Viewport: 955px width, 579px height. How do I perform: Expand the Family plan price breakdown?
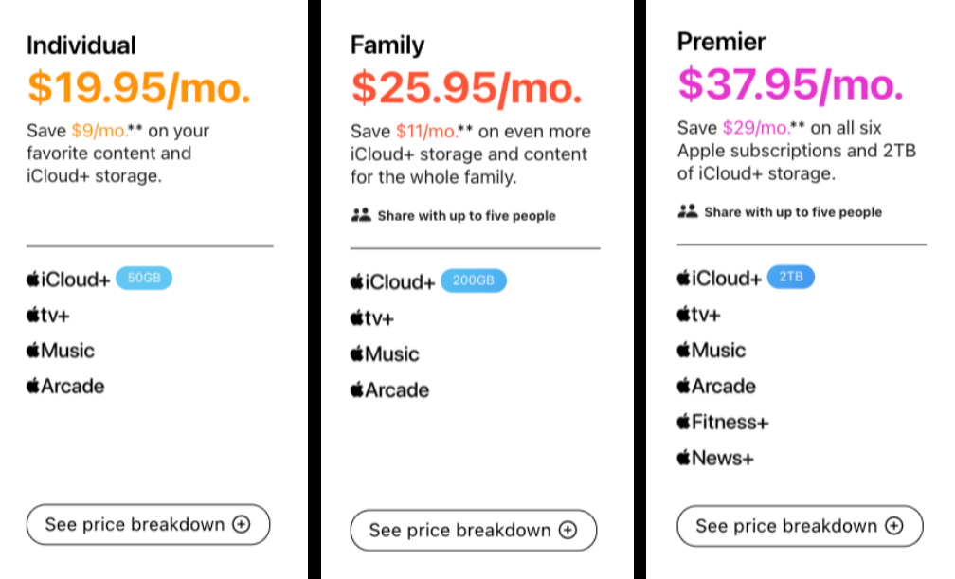474,531
